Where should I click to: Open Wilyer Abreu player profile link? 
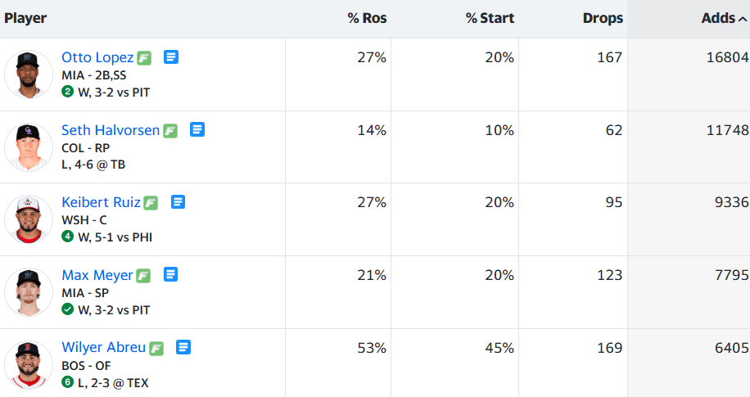(103, 347)
